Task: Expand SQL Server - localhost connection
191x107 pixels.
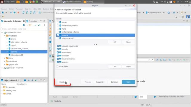Action: pyautogui.click(x=2, y=68)
